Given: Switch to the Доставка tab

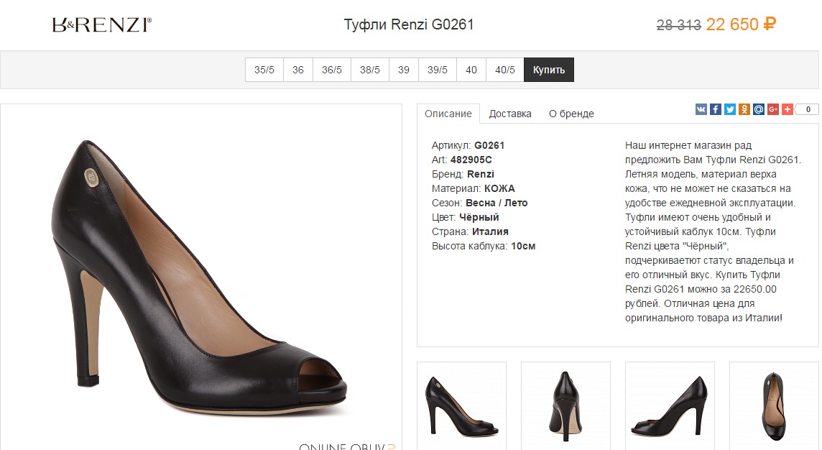Looking at the screenshot, I should pos(510,114).
